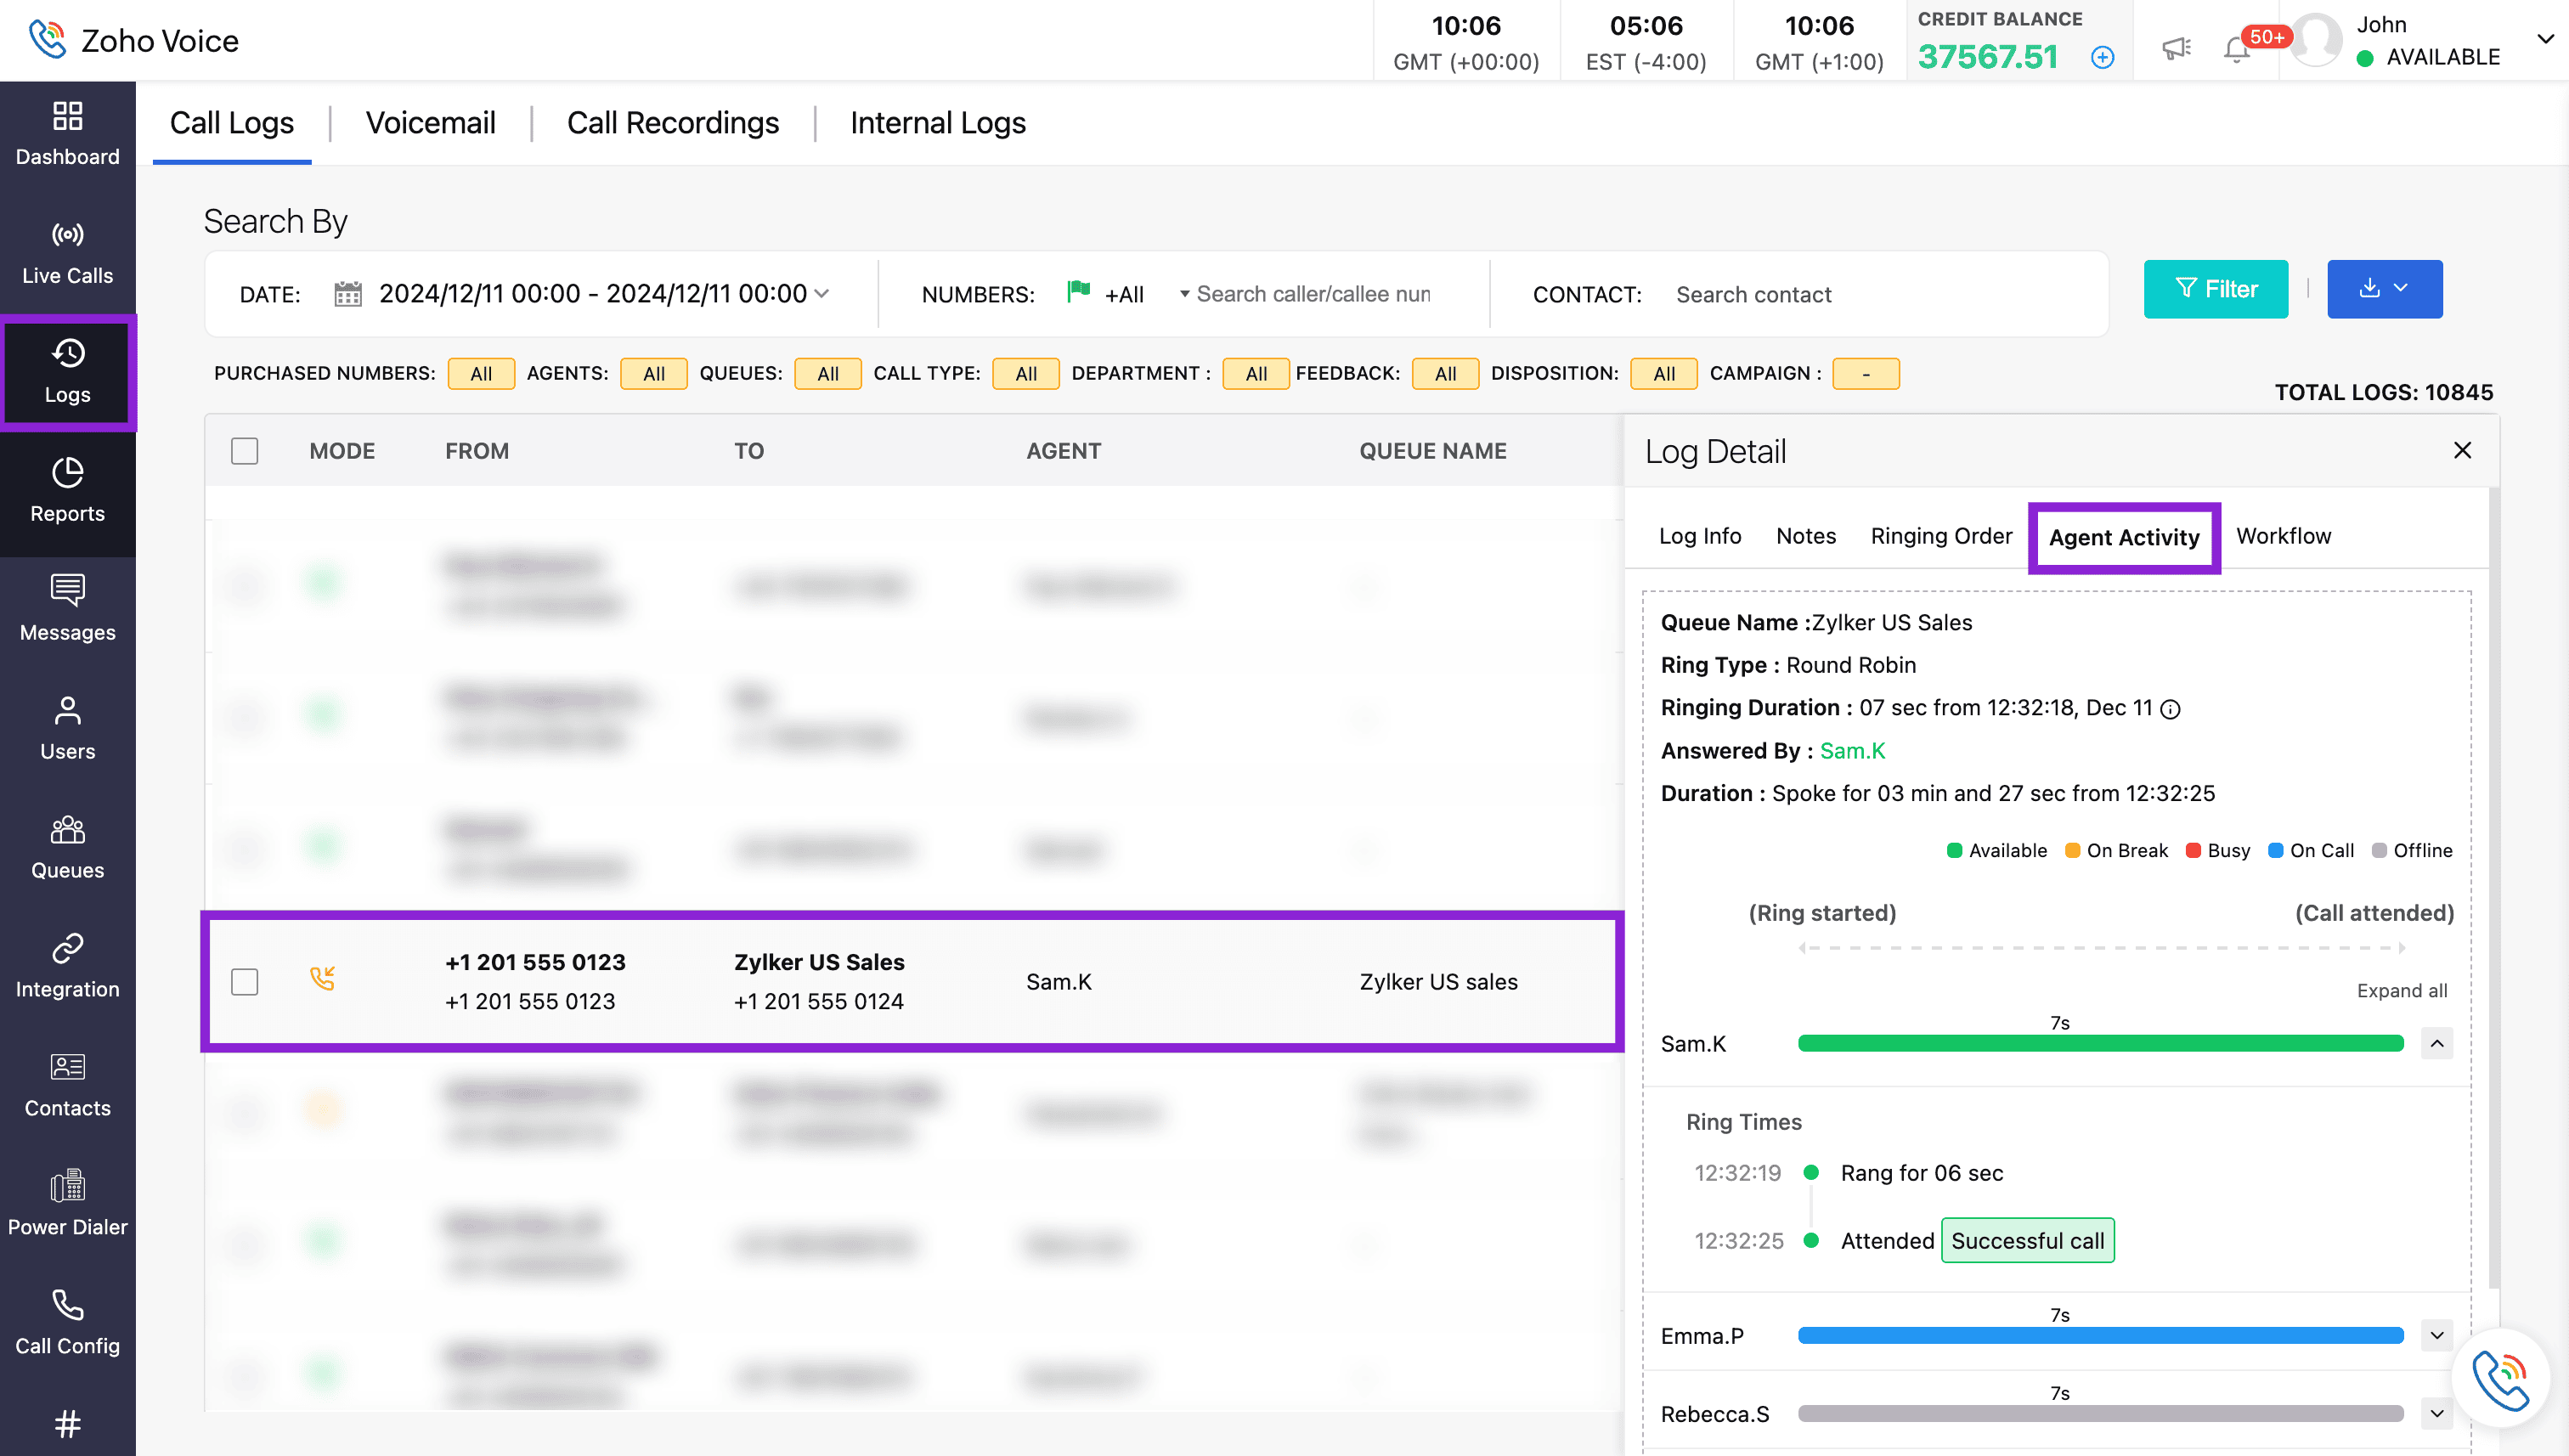Click the announcements megaphone icon
The width and height of the screenshot is (2569, 1456).
coord(2176,48)
